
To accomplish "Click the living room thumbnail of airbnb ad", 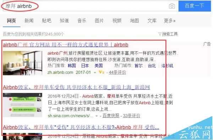I will [x=22, y=63].
